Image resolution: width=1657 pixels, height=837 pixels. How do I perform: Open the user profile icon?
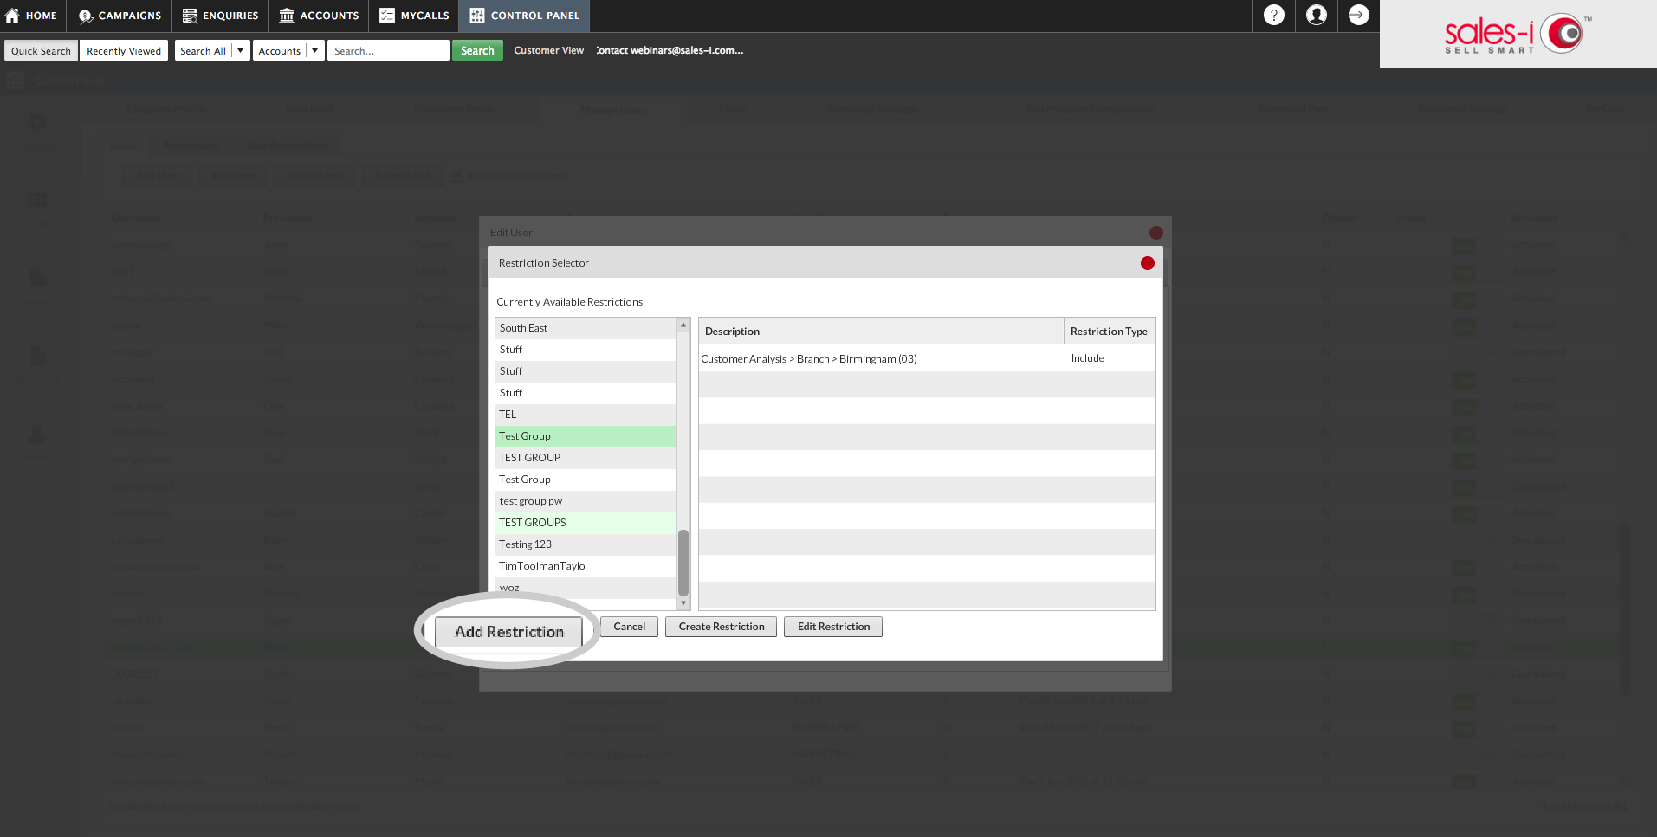pos(1316,16)
